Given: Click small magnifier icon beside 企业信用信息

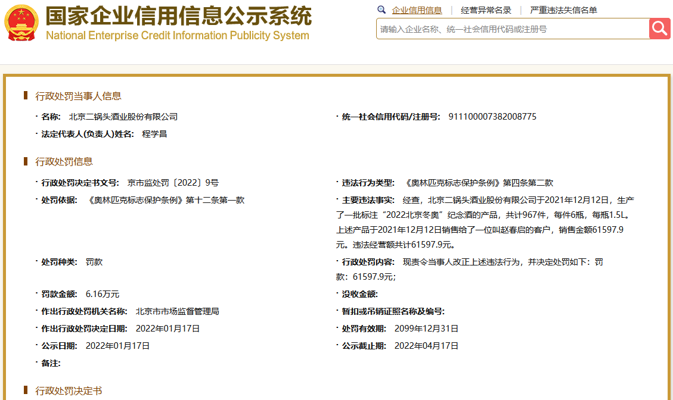Looking at the screenshot, I should point(382,10).
